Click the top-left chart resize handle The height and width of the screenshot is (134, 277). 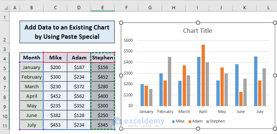pos(121,23)
